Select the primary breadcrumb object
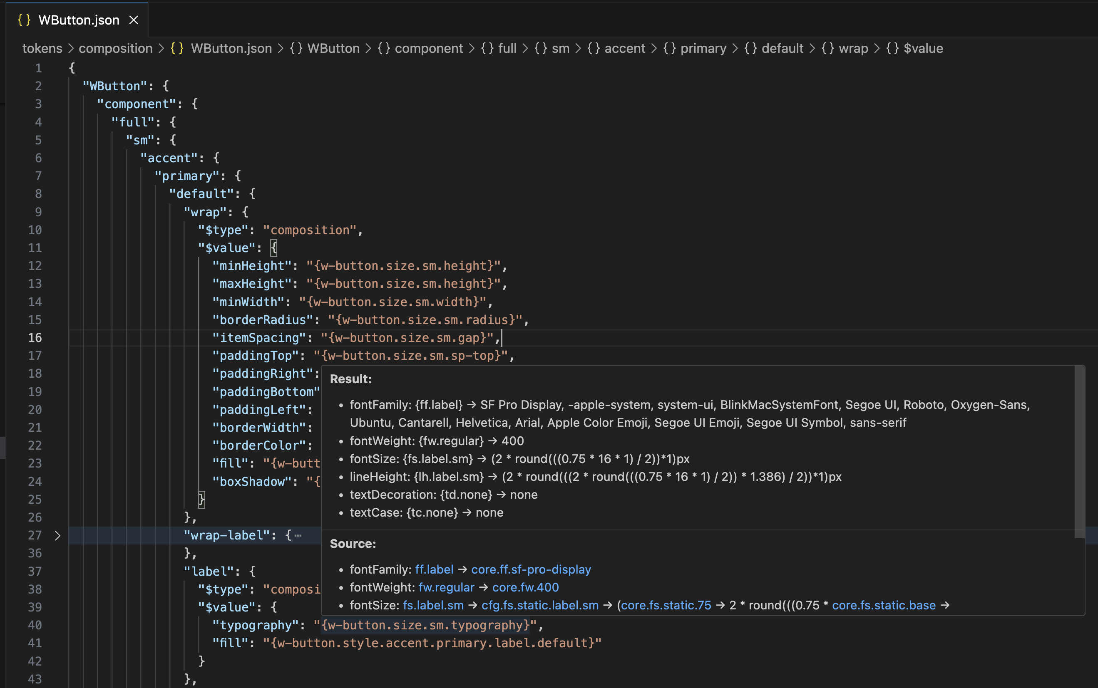Image resolution: width=1098 pixels, height=688 pixels. [x=695, y=48]
